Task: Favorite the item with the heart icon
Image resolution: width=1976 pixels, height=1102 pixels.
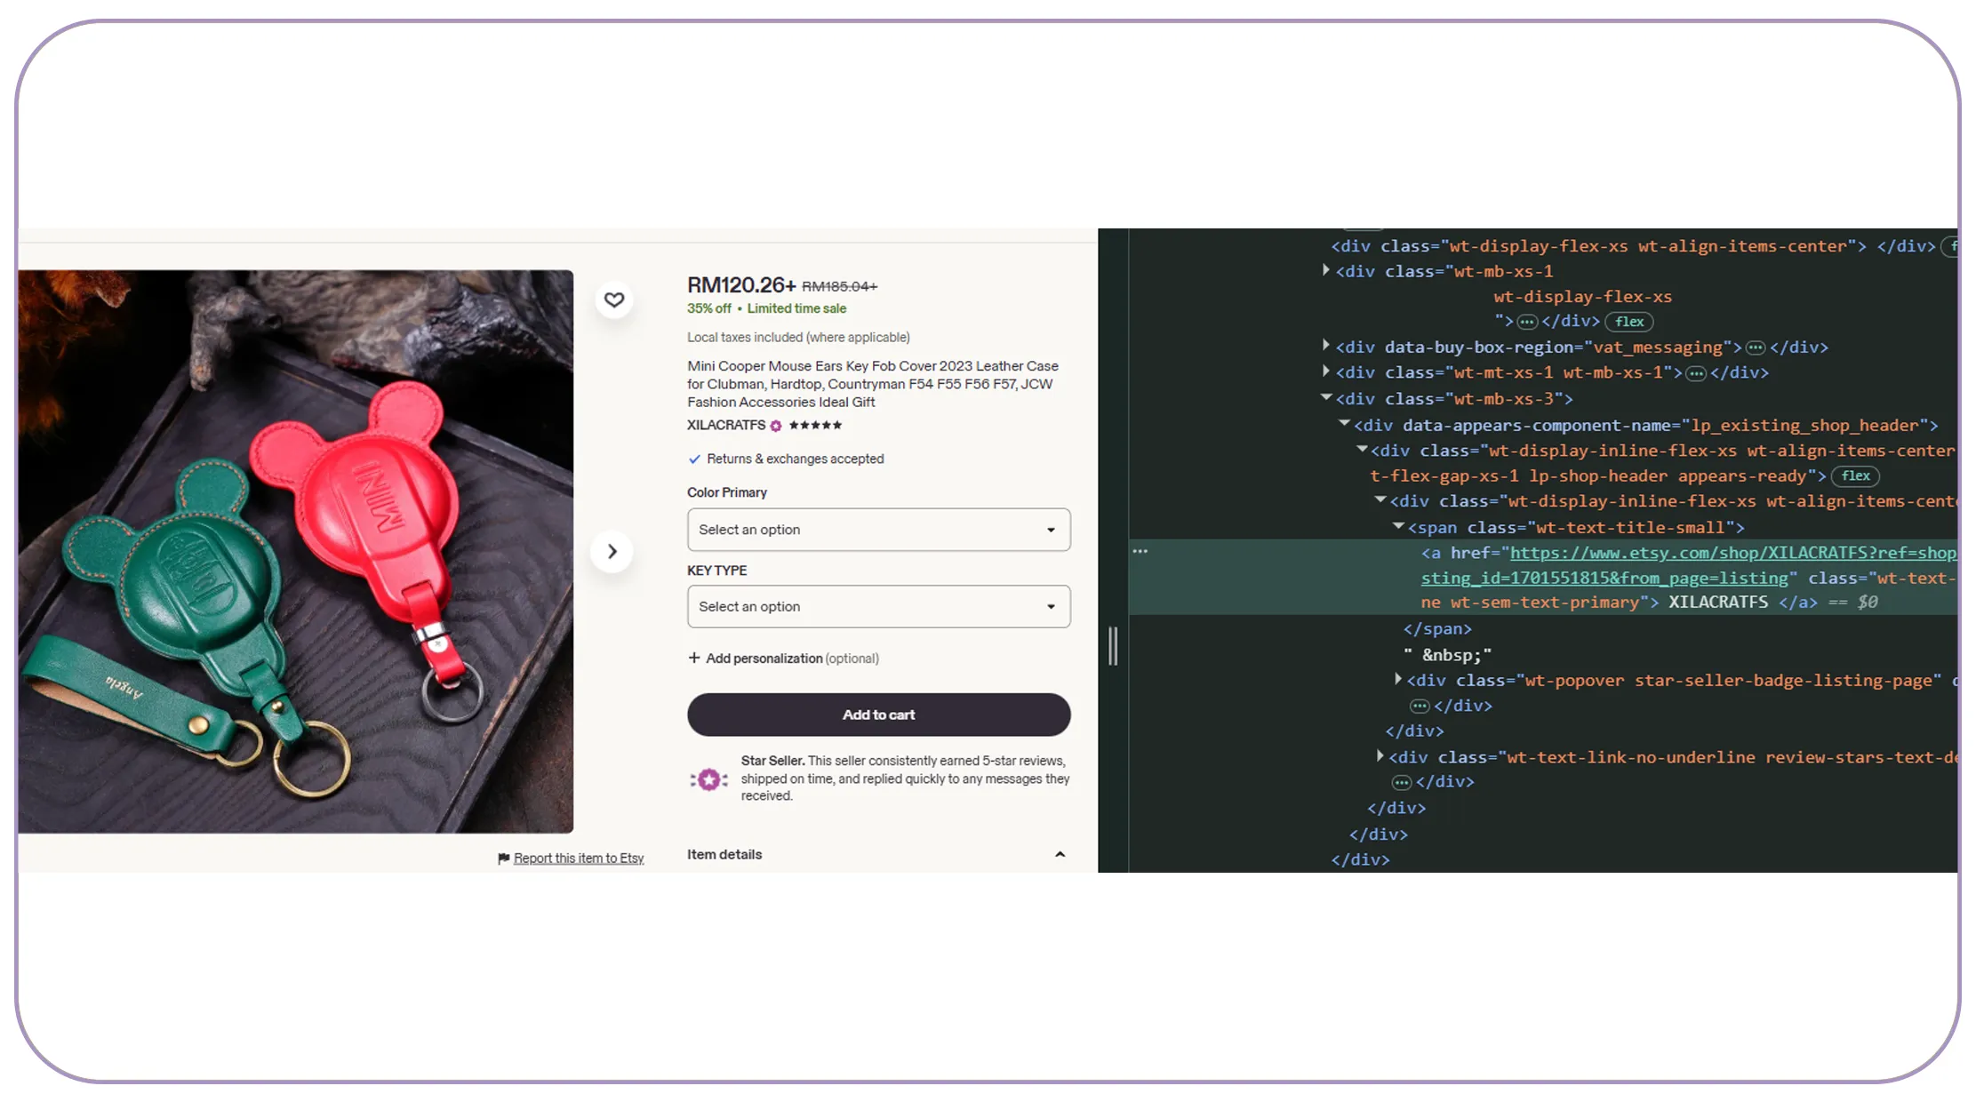Action: 613,299
